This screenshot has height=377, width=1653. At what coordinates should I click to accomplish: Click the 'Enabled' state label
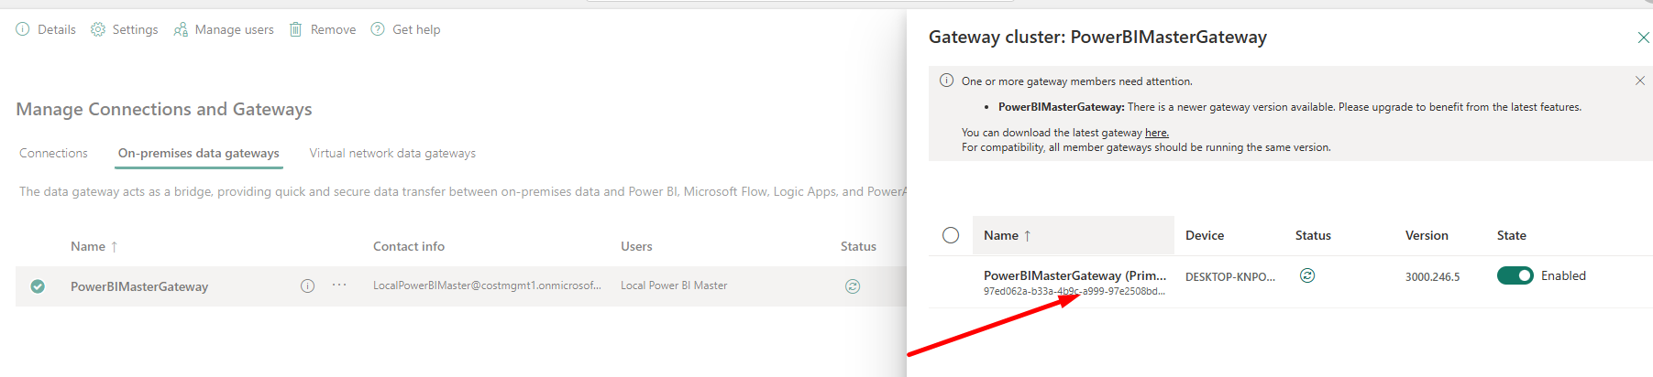click(1563, 275)
